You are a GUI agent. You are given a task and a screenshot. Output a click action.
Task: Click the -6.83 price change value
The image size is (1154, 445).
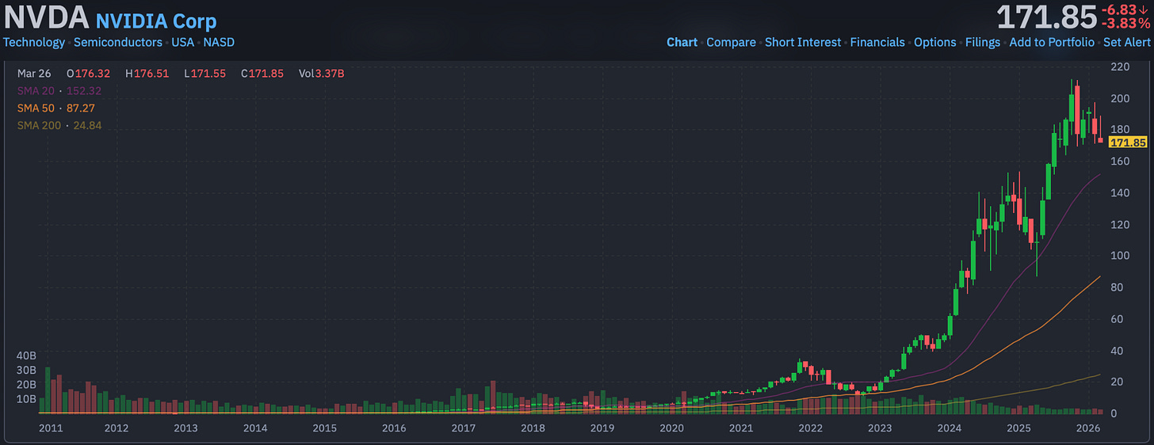(1125, 10)
